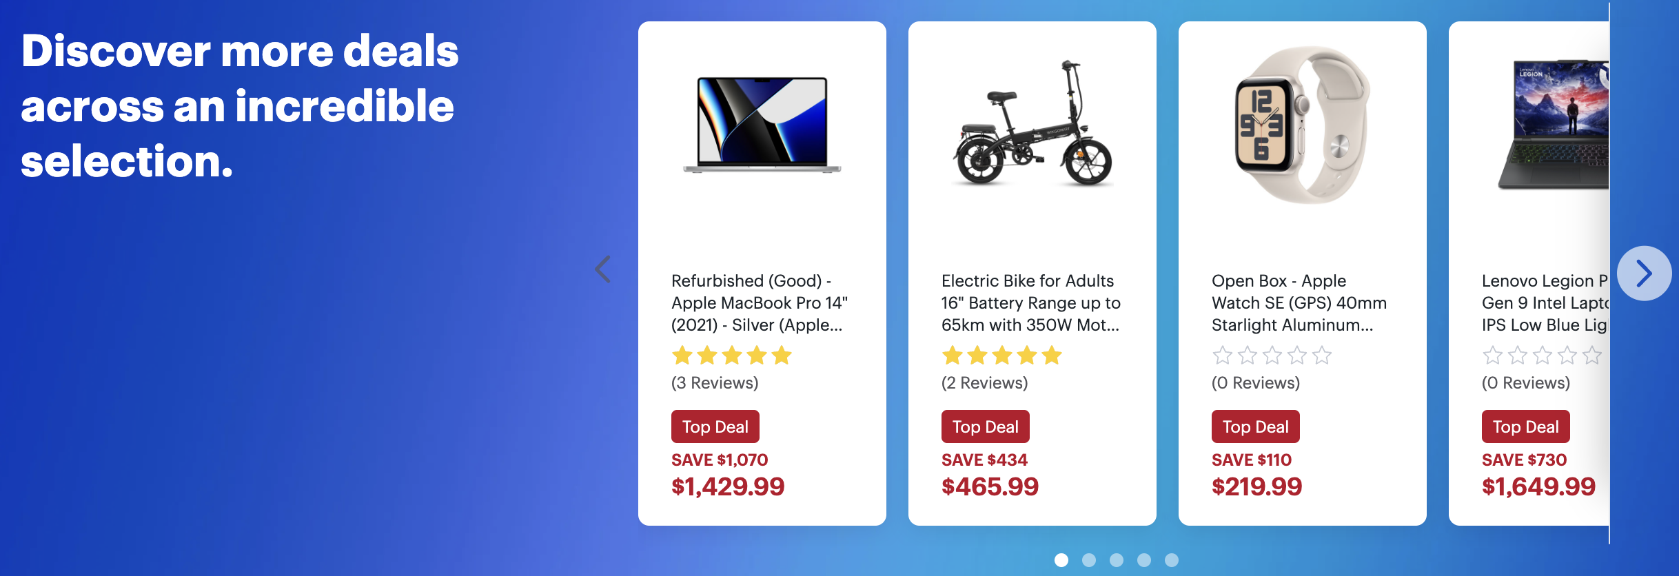
Task: Open Electric Bike for Adults title link
Action: point(1031,303)
